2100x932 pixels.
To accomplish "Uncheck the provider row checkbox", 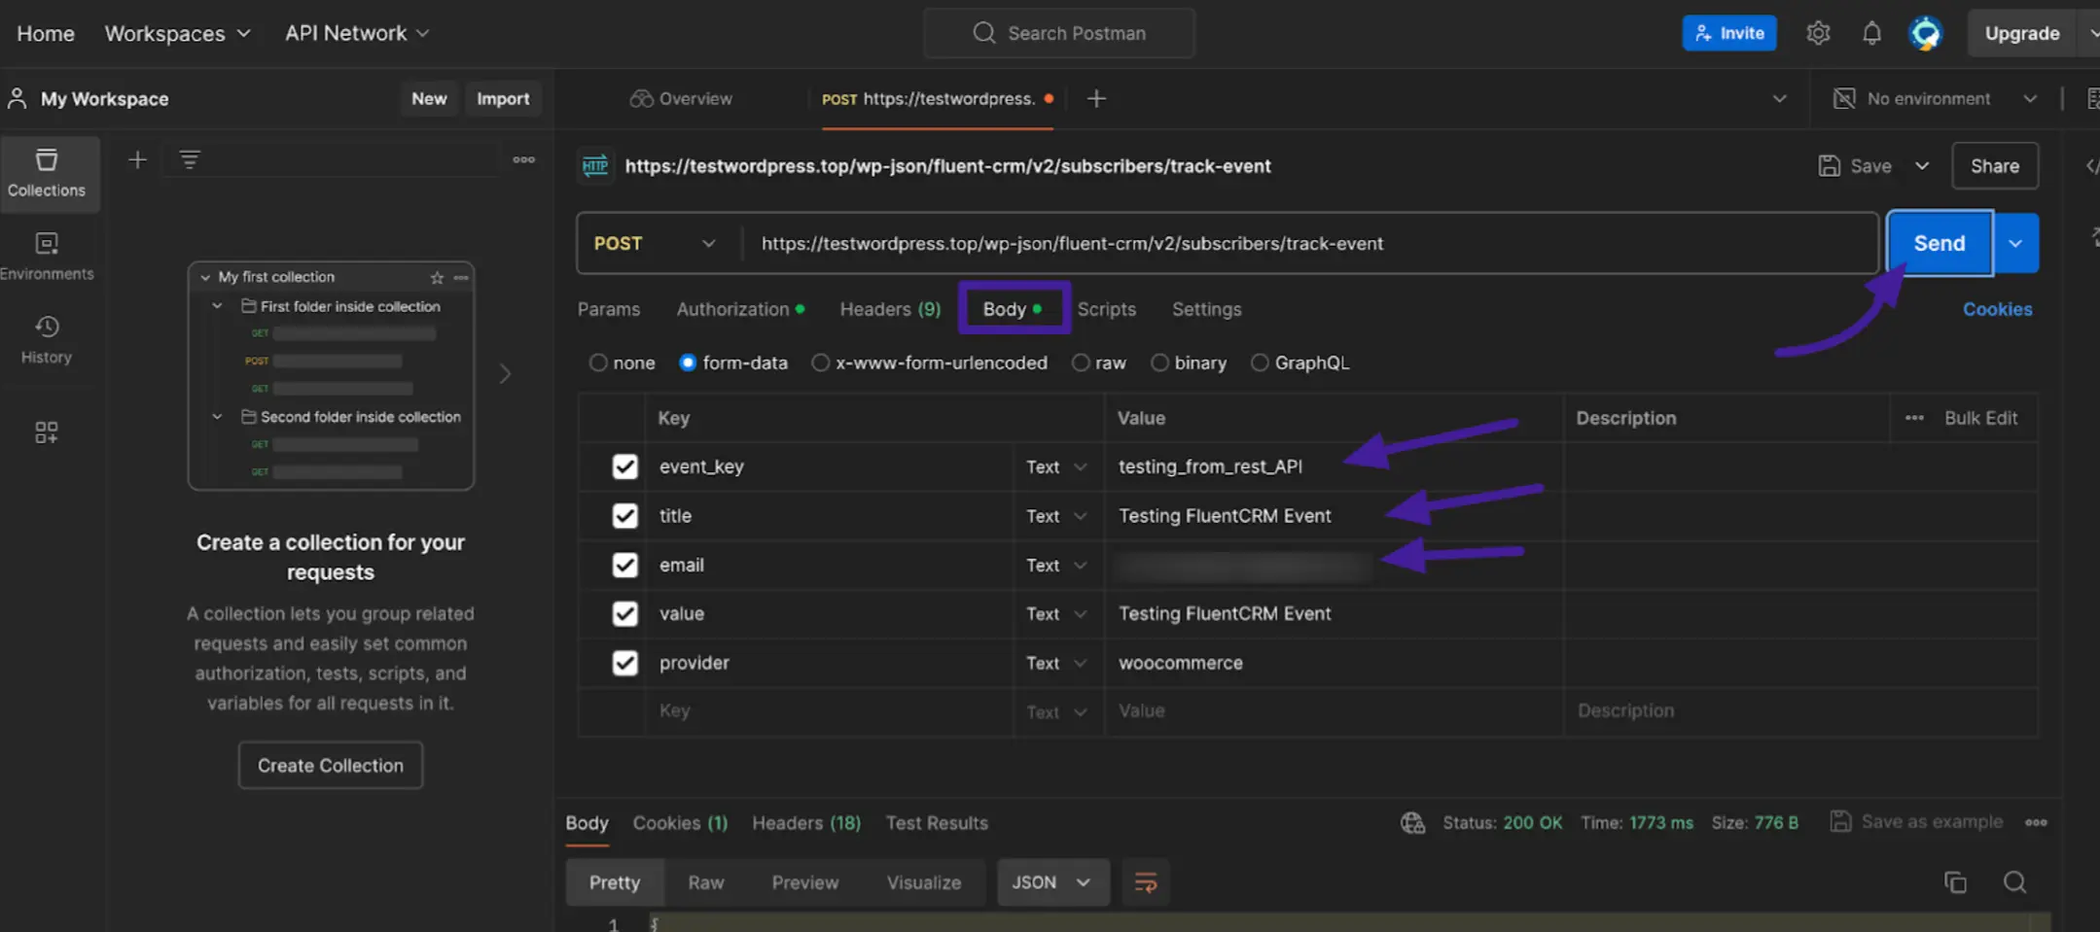I will click(624, 663).
